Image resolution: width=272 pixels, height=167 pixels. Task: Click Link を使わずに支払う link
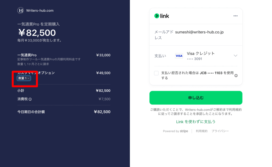pyautogui.click(x=196, y=122)
